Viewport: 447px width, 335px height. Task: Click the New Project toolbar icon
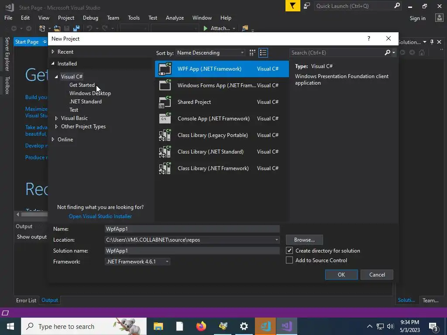(x=42, y=28)
